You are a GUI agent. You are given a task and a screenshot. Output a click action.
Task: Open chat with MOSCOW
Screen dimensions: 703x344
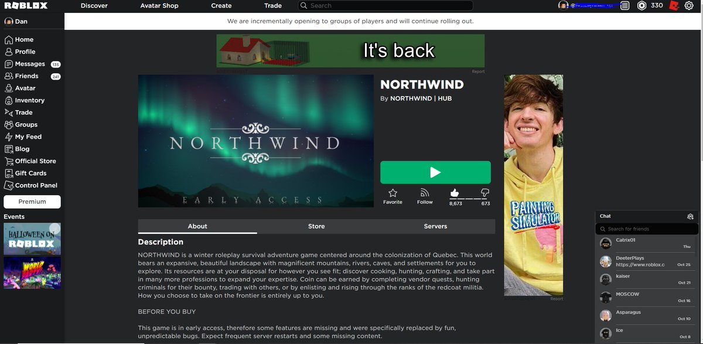(647, 297)
